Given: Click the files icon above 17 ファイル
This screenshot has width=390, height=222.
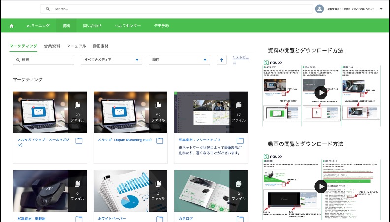Looking at the screenshot, I should pos(238,105).
